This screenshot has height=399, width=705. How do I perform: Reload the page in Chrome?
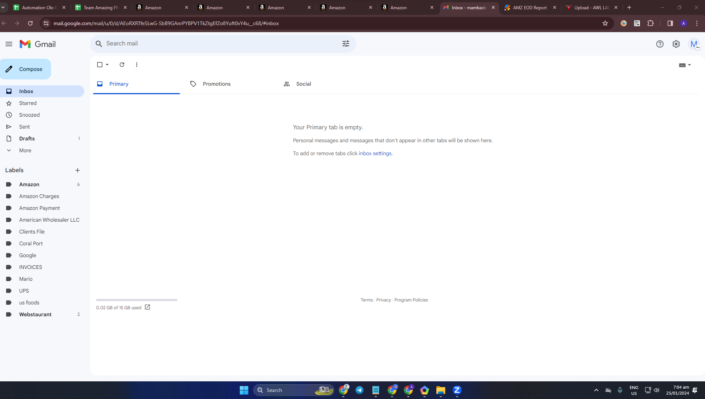pyautogui.click(x=30, y=23)
